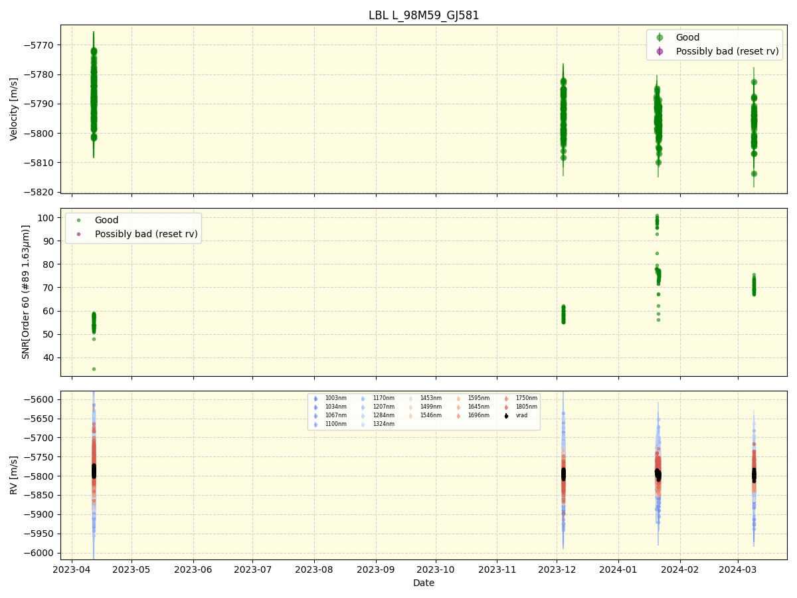797x598 pixels.
Task: Click the -5820 velocity tick label
Action: [41, 192]
